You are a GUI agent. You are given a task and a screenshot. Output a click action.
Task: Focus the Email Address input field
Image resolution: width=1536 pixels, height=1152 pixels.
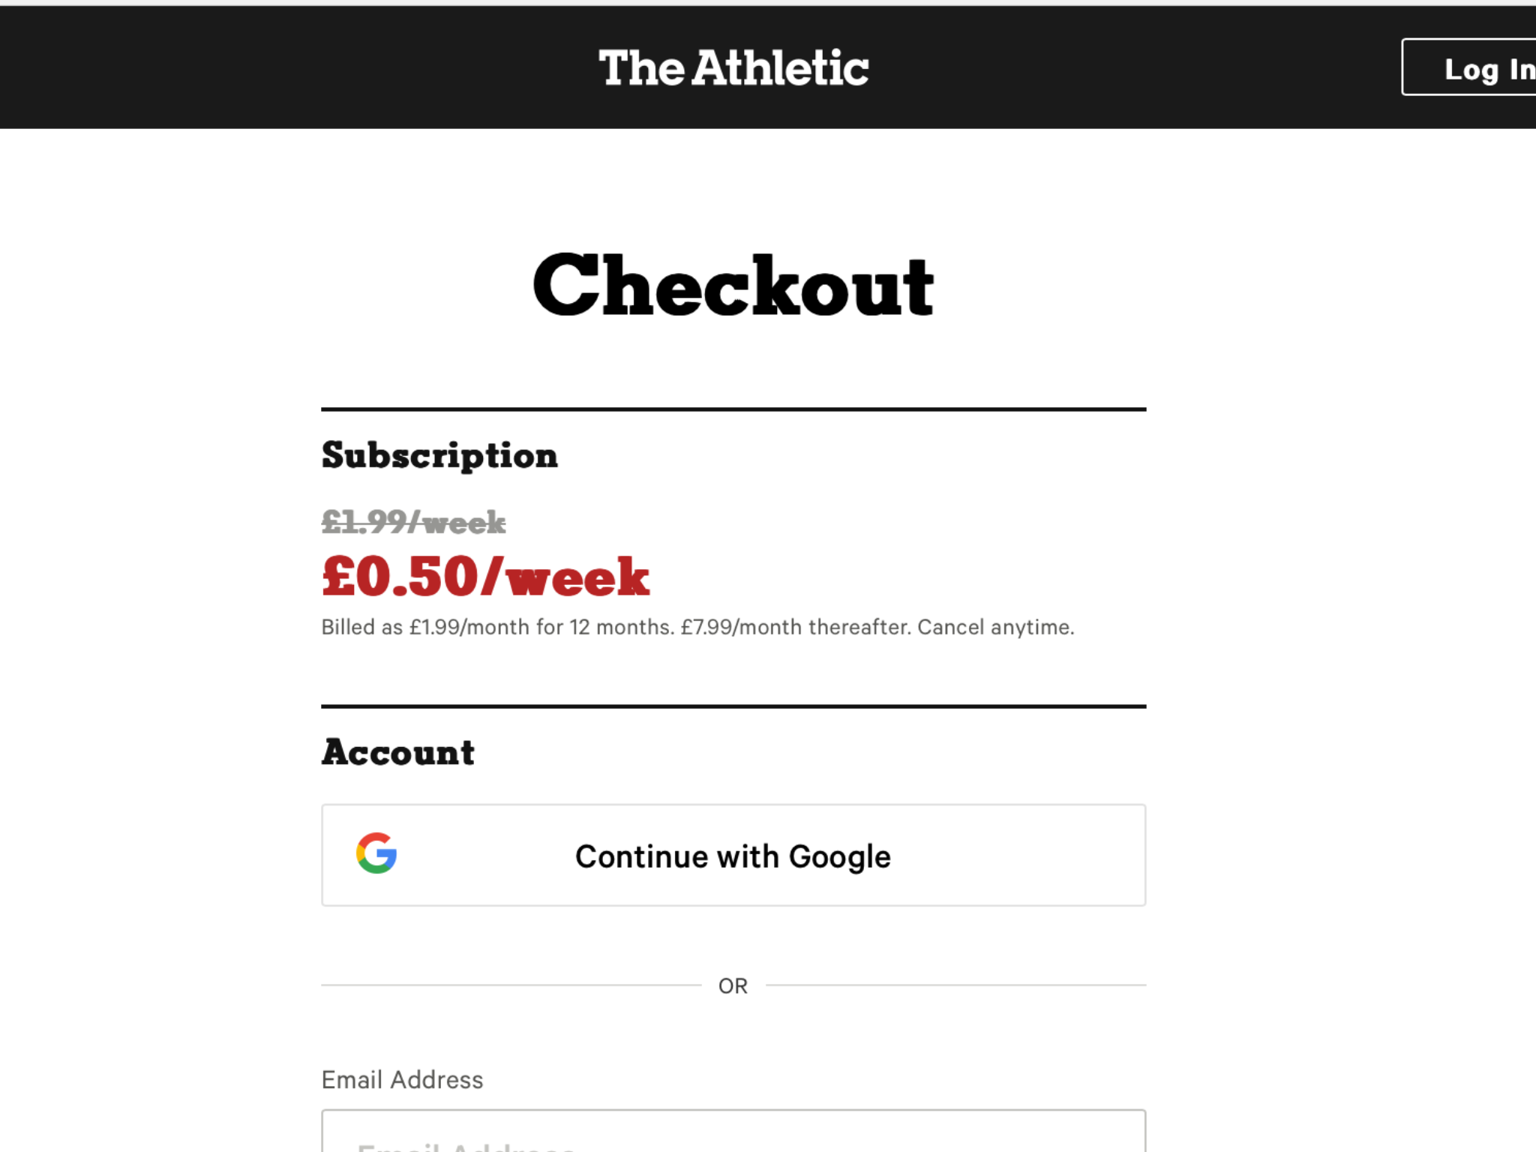coord(733,1131)
